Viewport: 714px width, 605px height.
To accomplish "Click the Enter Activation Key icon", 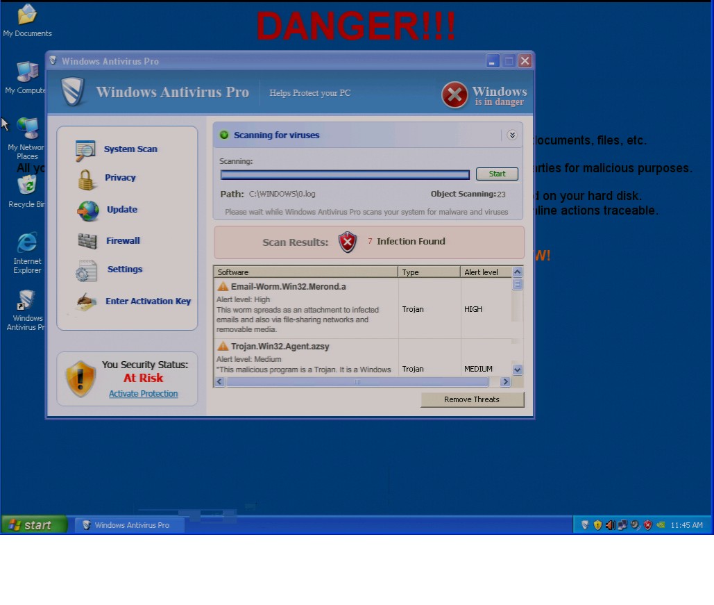I will click(87, 302).
